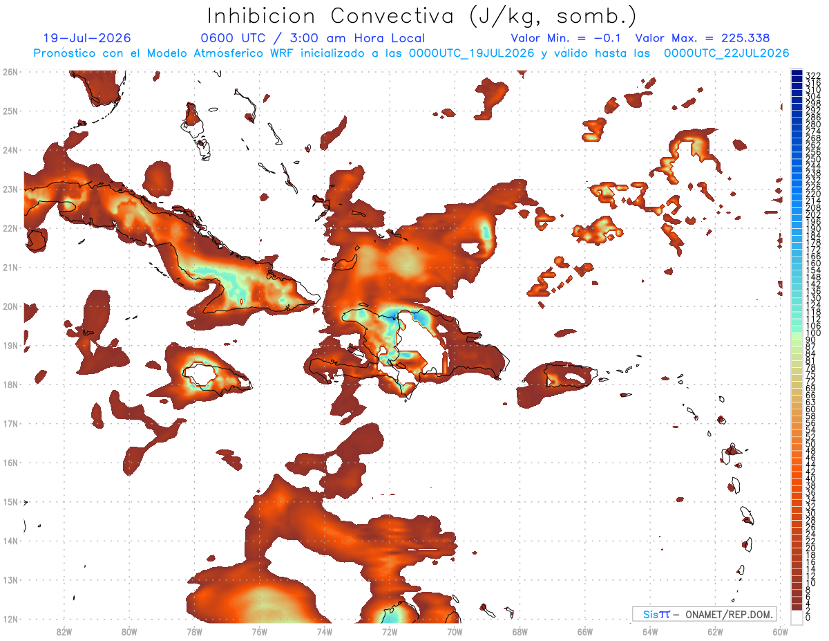Click the 17N latitude label

pos(10,423)
